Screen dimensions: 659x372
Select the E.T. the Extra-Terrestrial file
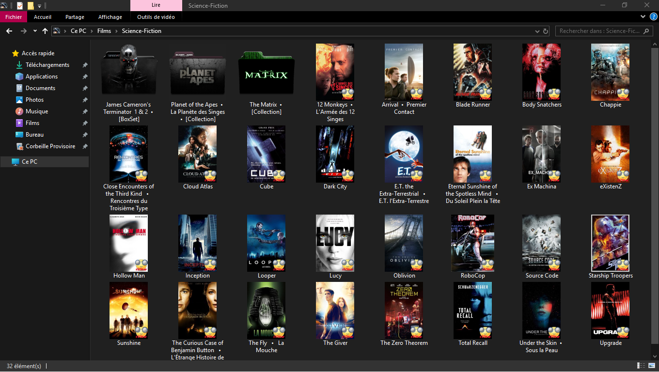tap(404, 154)
